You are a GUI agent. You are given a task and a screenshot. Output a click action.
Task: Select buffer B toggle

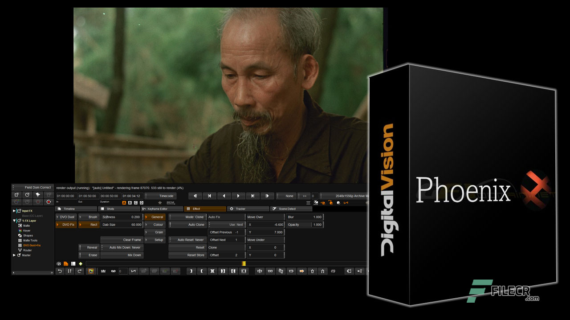coord(130,203)
